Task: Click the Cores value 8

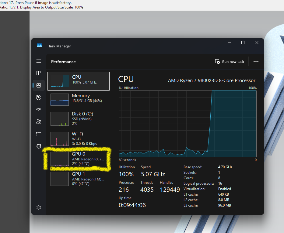Action: click(x=219, y=178)
